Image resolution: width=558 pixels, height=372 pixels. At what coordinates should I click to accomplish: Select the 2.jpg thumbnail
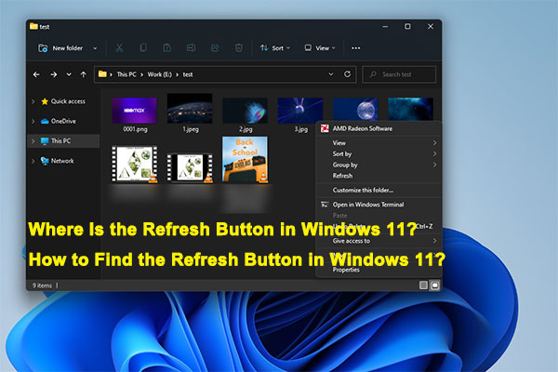pyautogui.click(x=246, y=111)
